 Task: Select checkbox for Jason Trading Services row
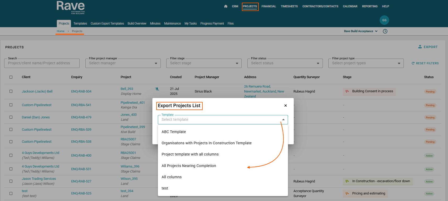[x=11, y=181]
